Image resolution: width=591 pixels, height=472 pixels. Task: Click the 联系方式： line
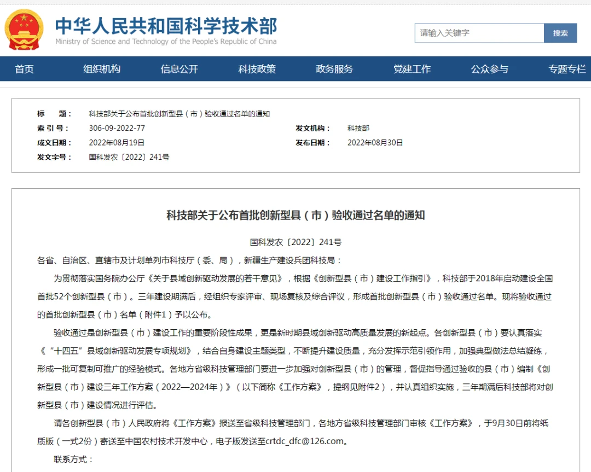tap(73, 459)
